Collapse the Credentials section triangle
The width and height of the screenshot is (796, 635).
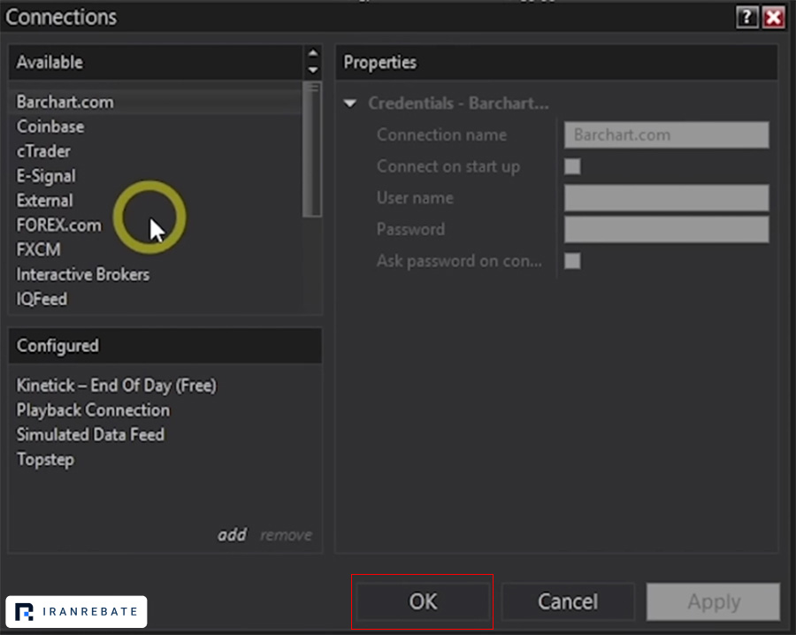click(349, 103)
